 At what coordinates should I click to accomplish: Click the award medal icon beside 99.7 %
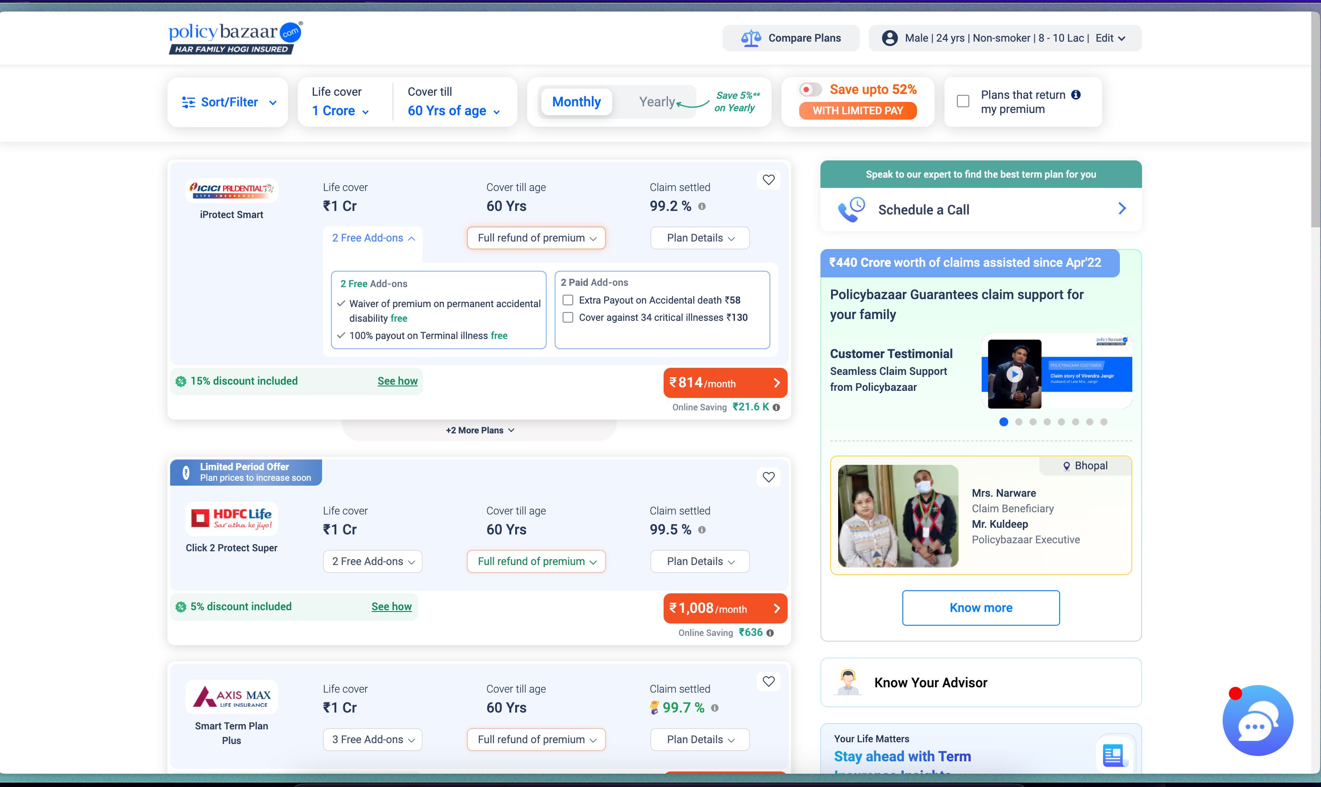[x=654, y=708]
